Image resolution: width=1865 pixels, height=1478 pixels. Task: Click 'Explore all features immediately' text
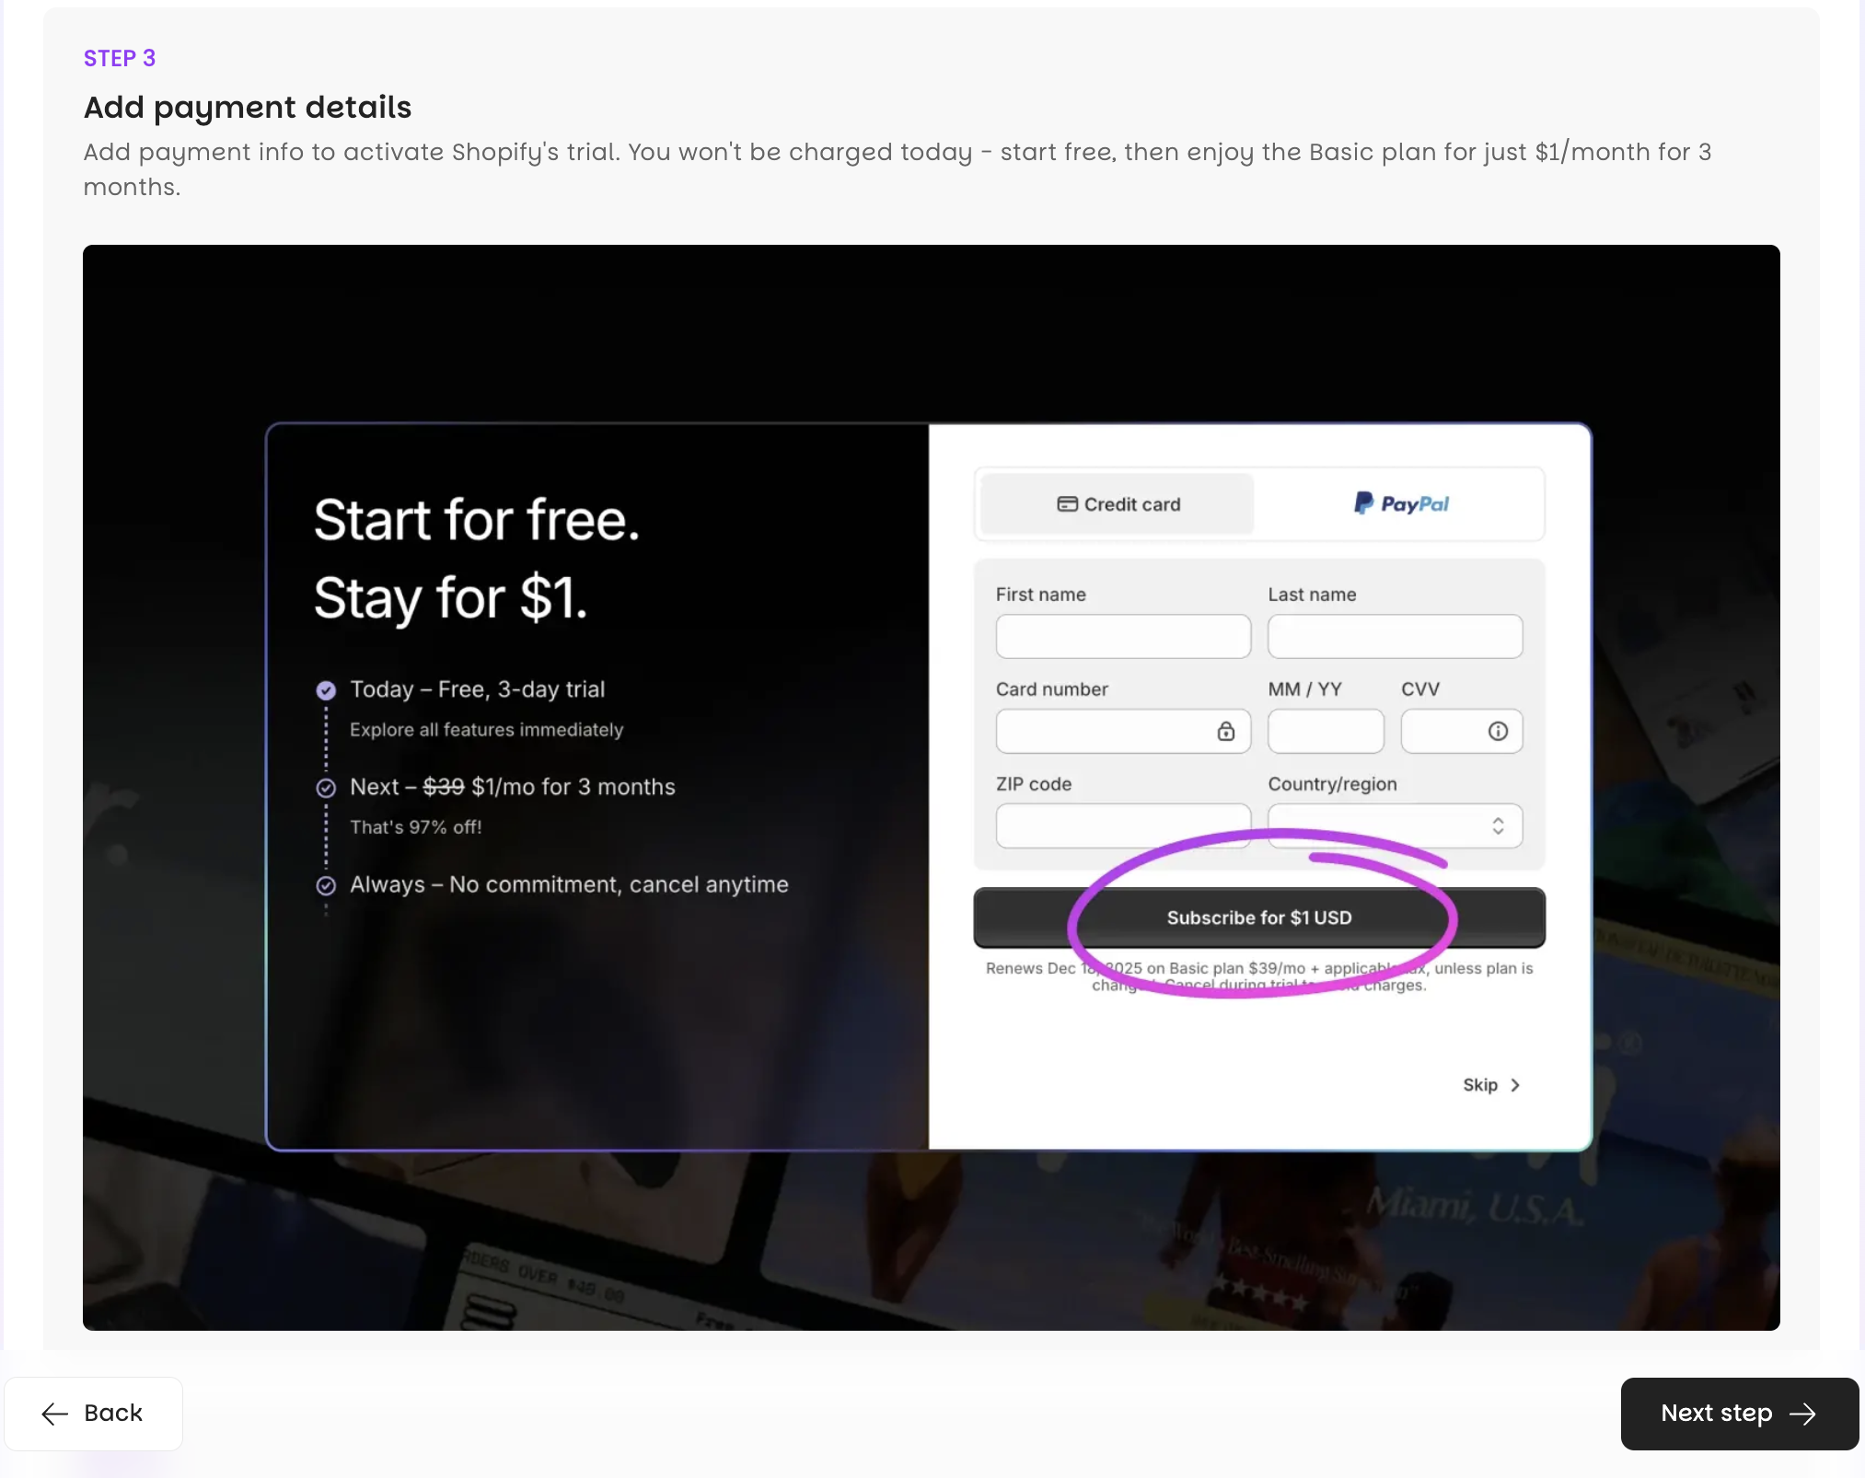[x=487, y=730]
